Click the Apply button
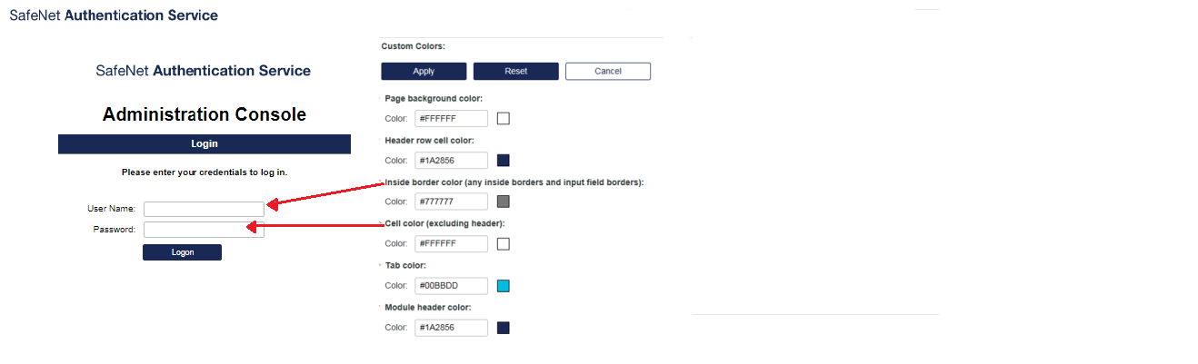 pos(424,72)
